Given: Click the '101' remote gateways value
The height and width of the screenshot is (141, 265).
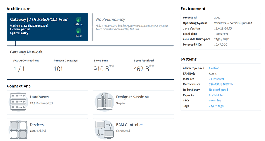Looking at the screenshot, I should pos(58,69).
